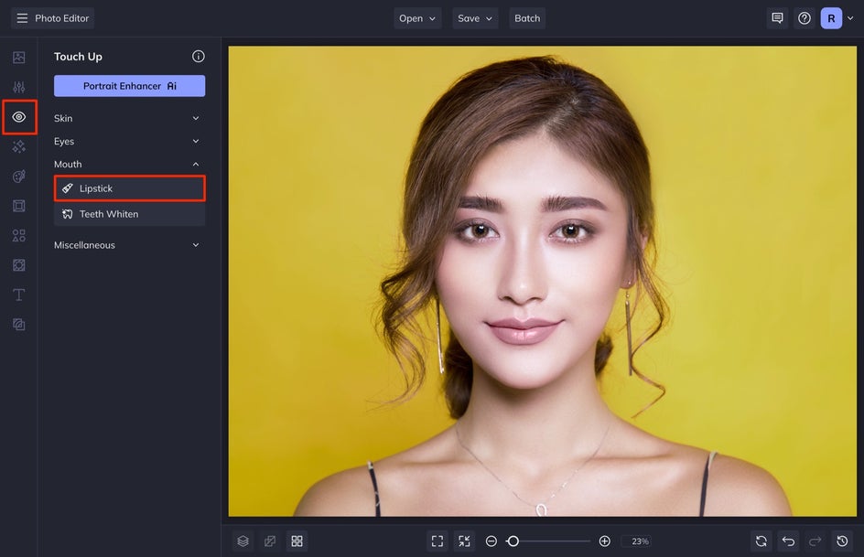Open the History clock icon
The height and width of the screenshot is (557, 864).
point(843,541)
